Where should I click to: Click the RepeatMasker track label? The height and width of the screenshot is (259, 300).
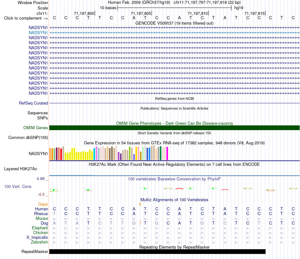pos(35,251)
